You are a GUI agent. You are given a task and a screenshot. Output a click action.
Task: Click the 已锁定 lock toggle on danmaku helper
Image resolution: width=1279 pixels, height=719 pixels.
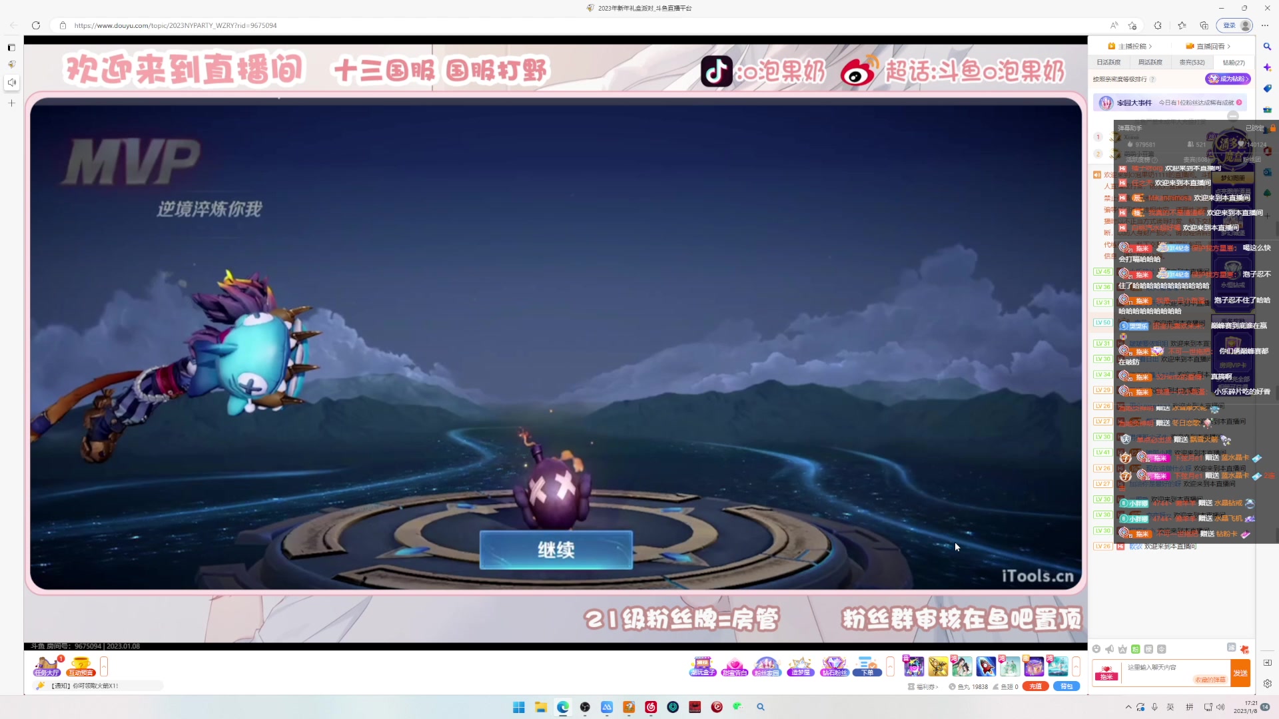tap(1260, 128)
